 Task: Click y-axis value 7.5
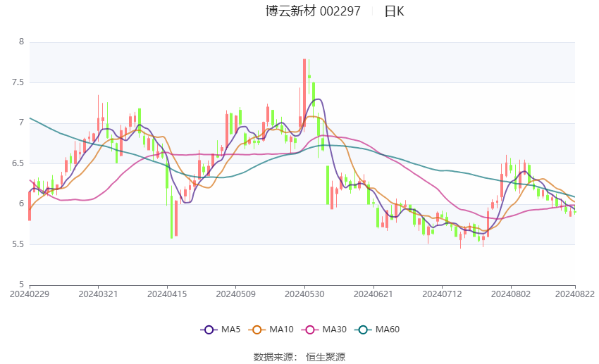click(18, 82)
